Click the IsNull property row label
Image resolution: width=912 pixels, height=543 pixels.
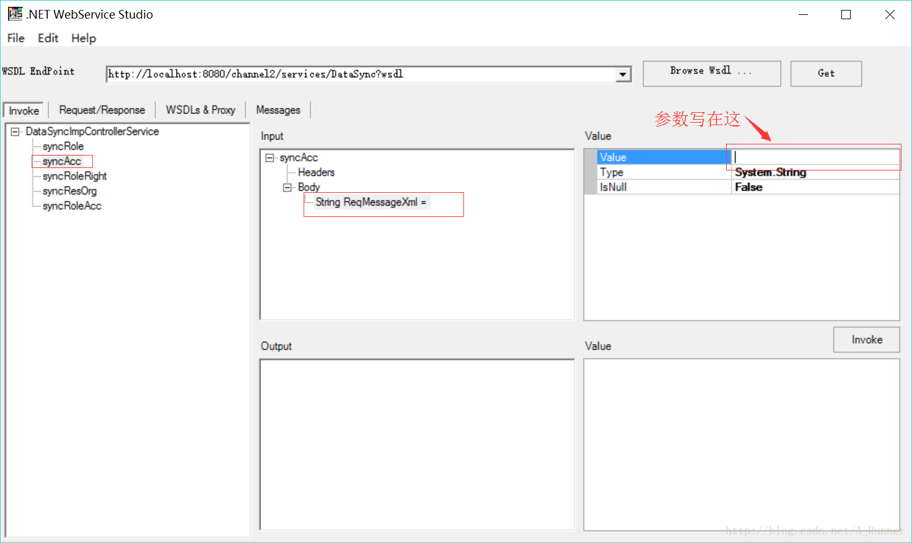tap(664, 187)
